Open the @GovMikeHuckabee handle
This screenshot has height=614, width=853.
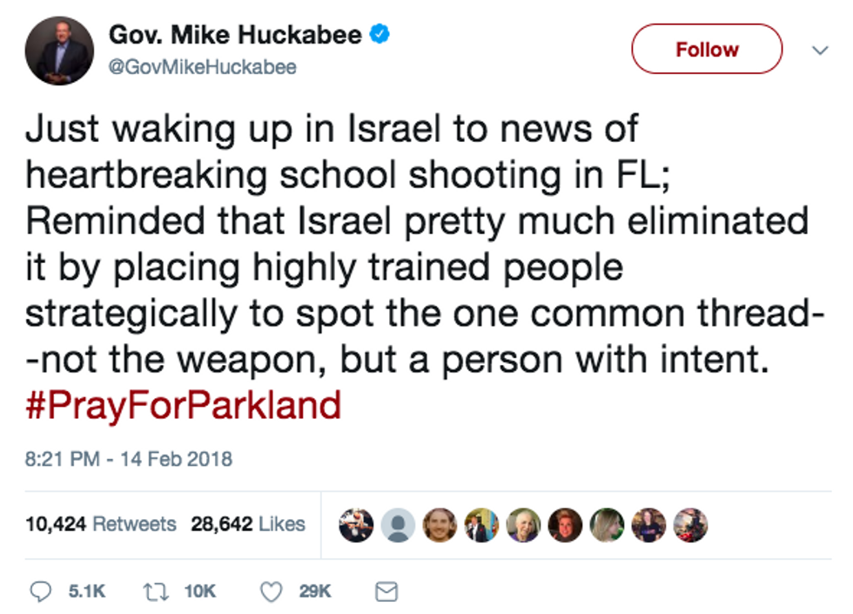202,67
